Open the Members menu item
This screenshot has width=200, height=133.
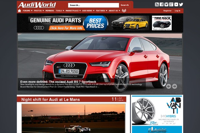(x=50, y=11)
